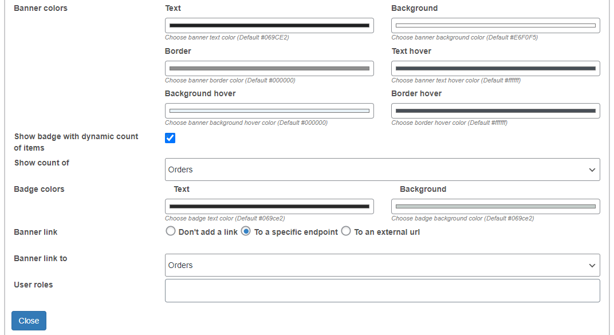Screen dimensions: 614x335
Task: Click the "Show badge with dynamic count of items" label
Action: 76,141
